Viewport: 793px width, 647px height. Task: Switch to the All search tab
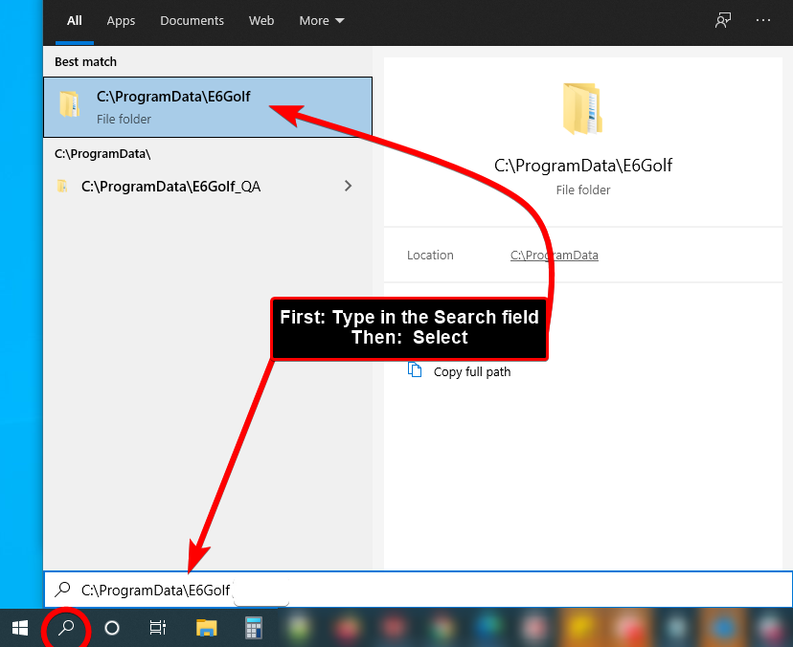click(x=75, y=21)
